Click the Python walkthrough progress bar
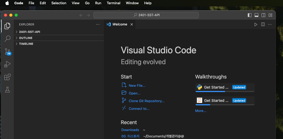The image size is (283, 139). point(225,92)
